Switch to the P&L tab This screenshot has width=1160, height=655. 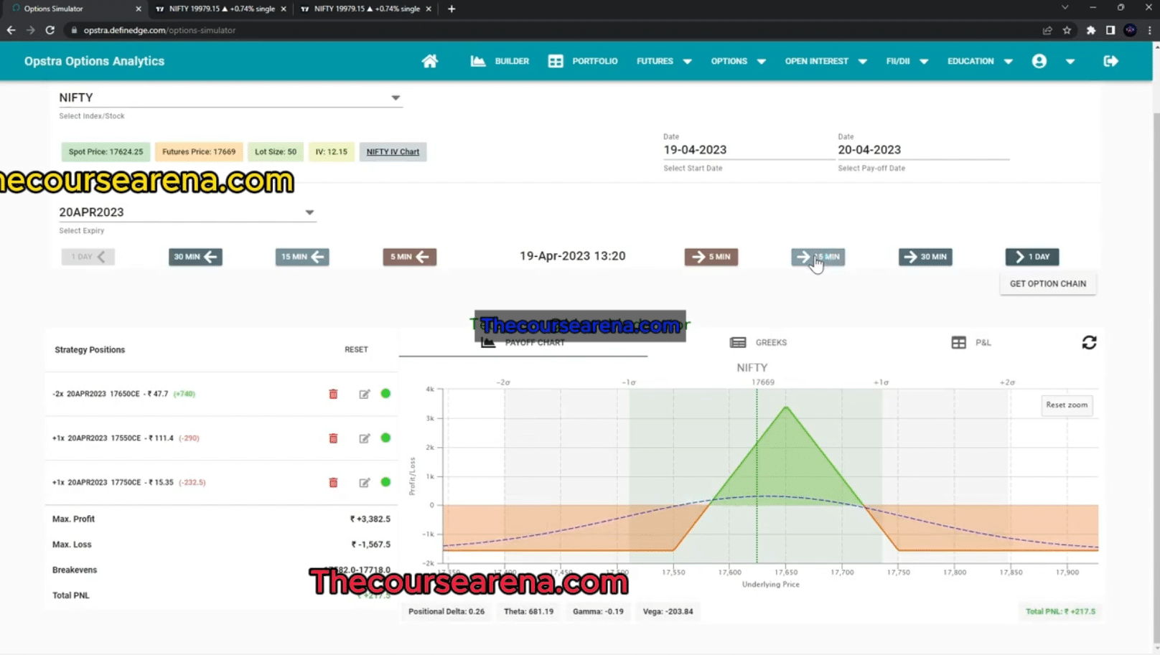pos(971,343)
